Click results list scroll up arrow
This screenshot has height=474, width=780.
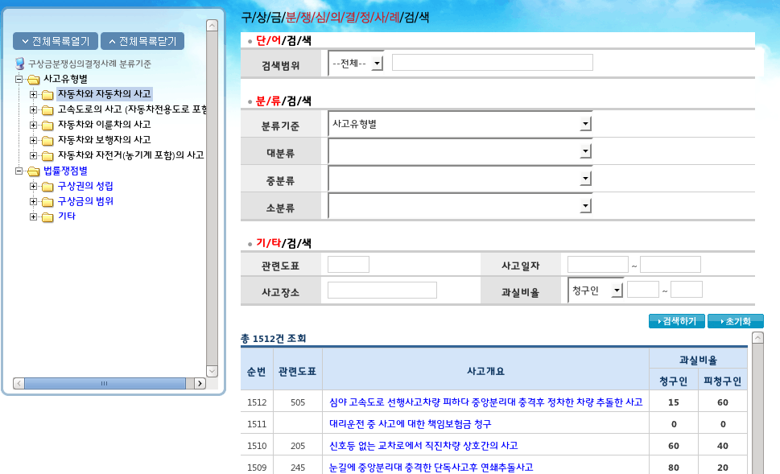(757, 338)
